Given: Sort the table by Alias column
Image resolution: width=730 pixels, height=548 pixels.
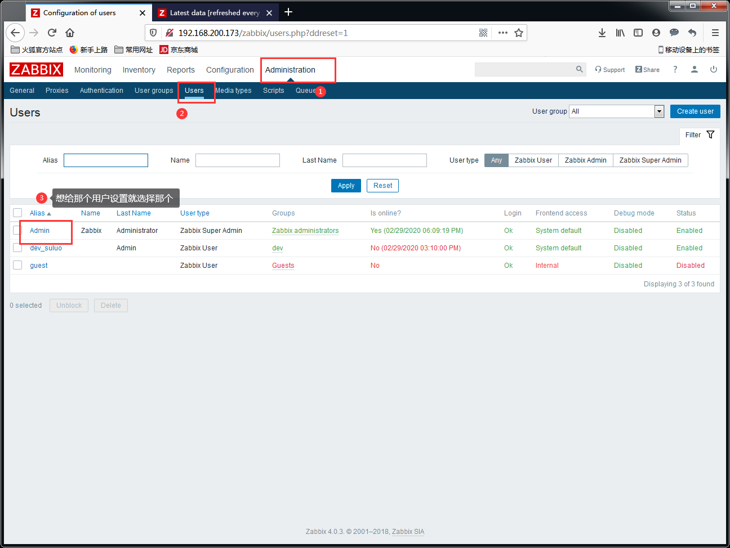Looking at the screenshot, I should coord(40,213).
